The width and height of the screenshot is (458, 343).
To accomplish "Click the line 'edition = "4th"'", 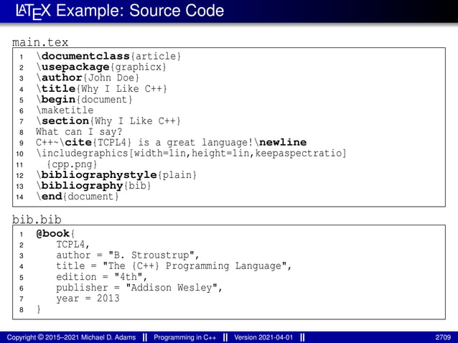I will pyautogui.click(x=102, y=277).
